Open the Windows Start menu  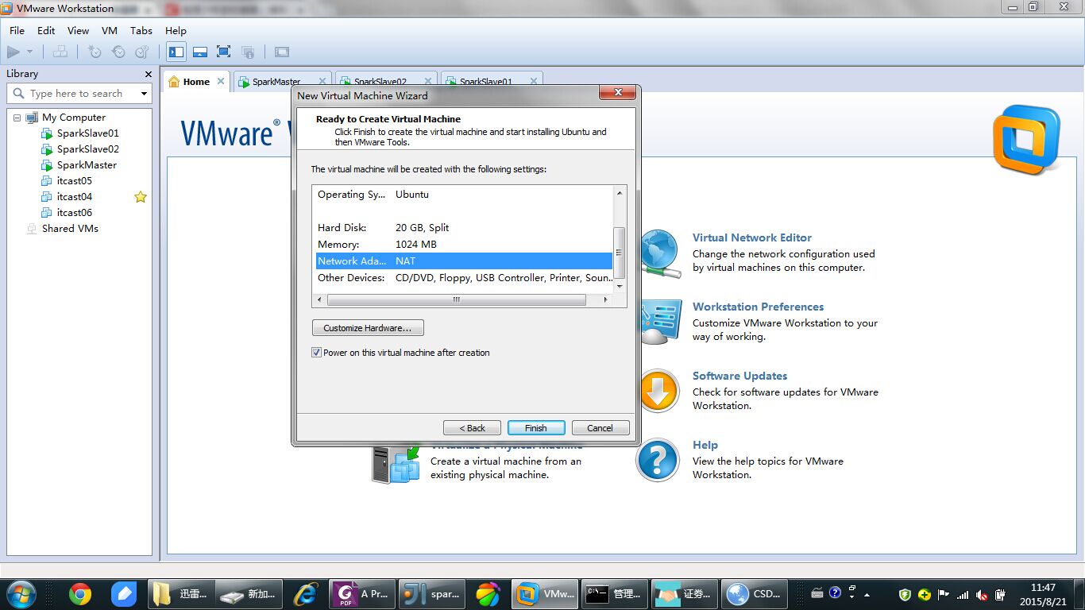(21, 593)
